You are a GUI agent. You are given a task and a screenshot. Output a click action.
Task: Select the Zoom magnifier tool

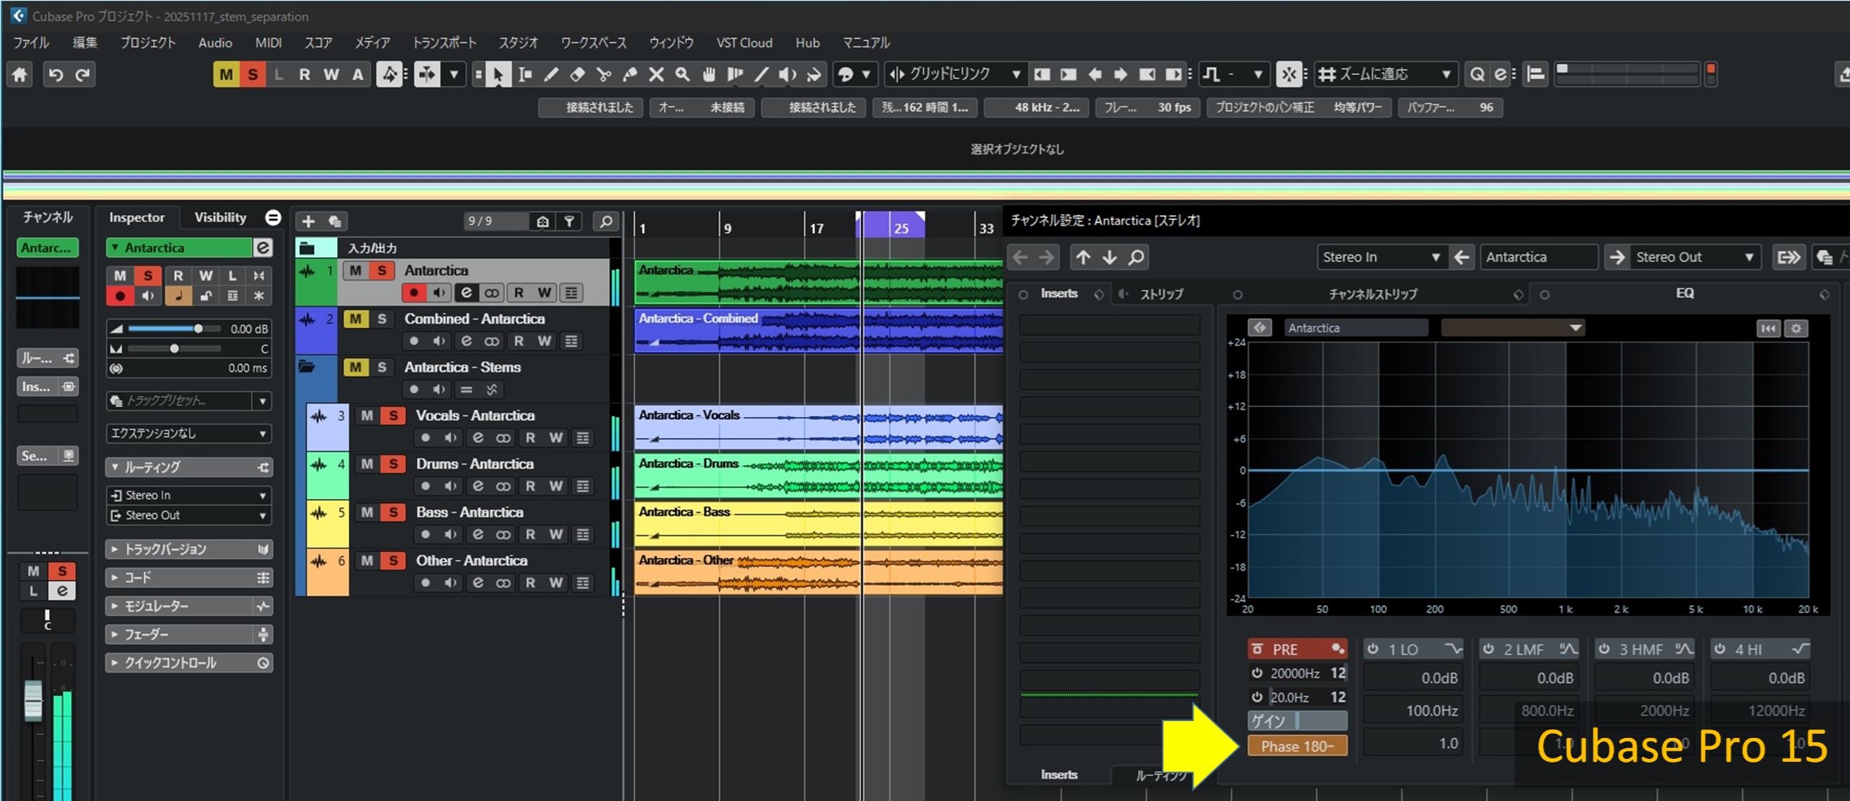pos(683,75)
